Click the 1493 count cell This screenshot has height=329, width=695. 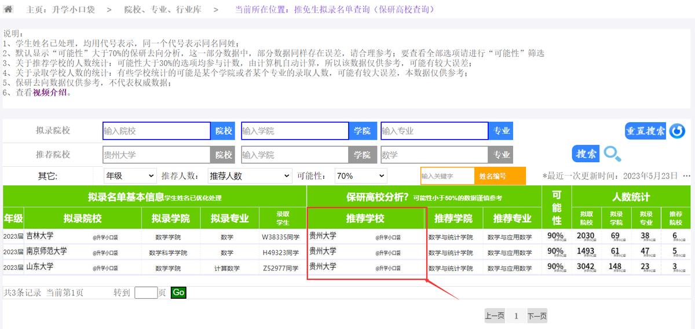pos(586,251)
